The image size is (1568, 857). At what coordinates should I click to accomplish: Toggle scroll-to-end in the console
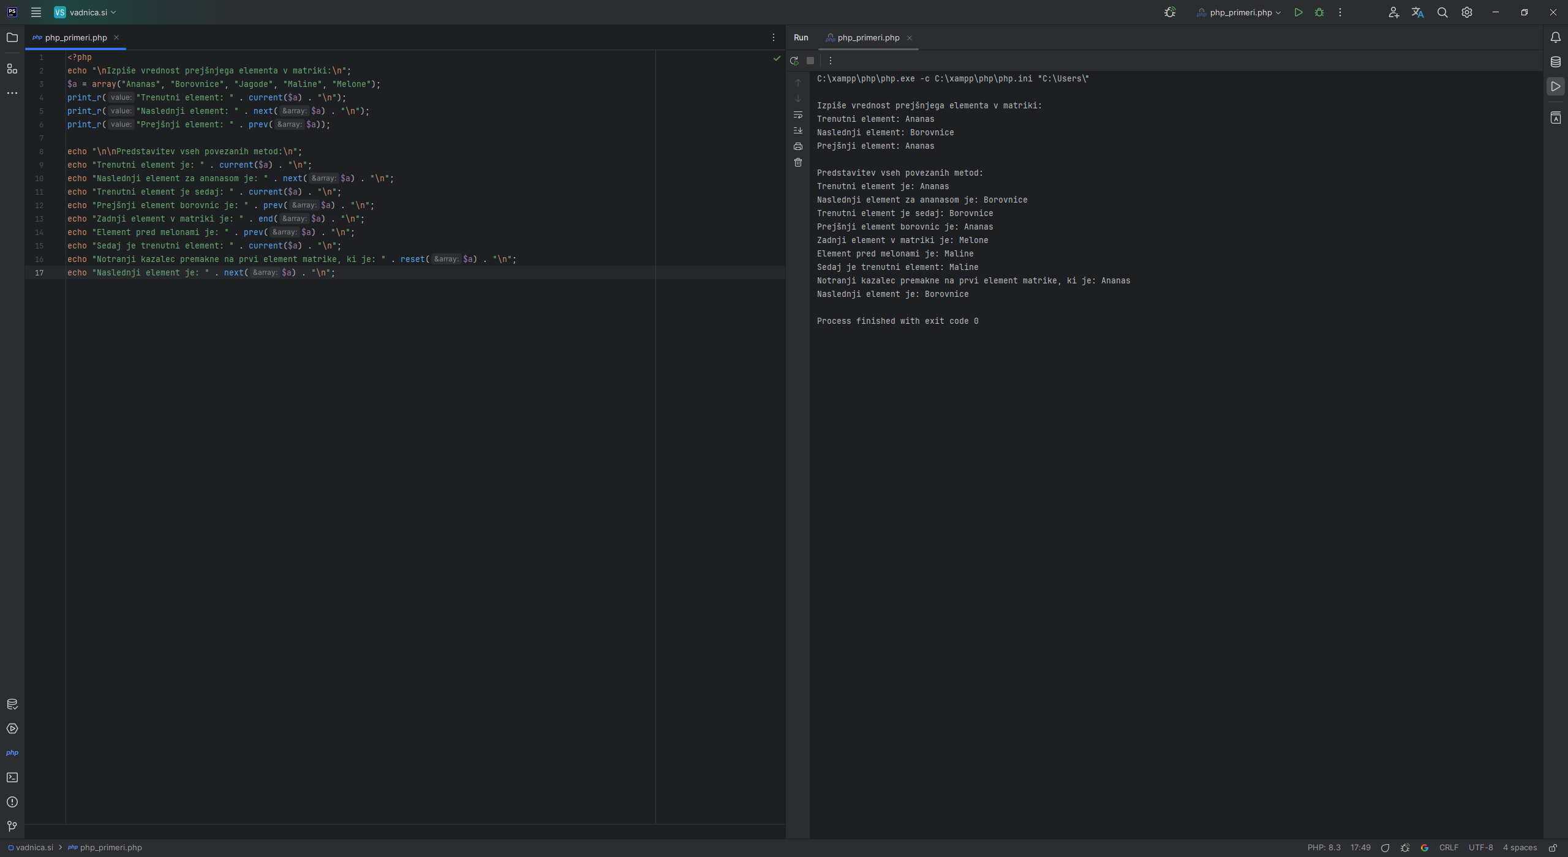coord(798,130)
